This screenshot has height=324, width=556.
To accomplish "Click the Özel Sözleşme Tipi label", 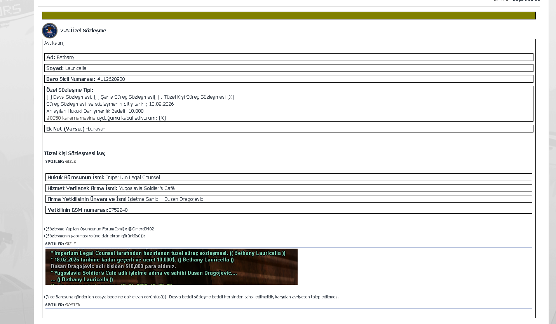I will tap(70, 90).
